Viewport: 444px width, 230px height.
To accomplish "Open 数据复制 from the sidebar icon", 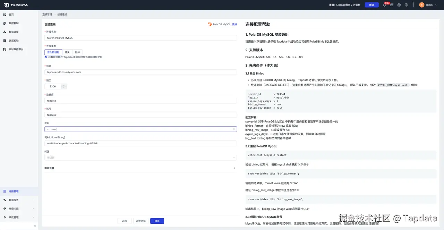I will [x=5, y=23].
